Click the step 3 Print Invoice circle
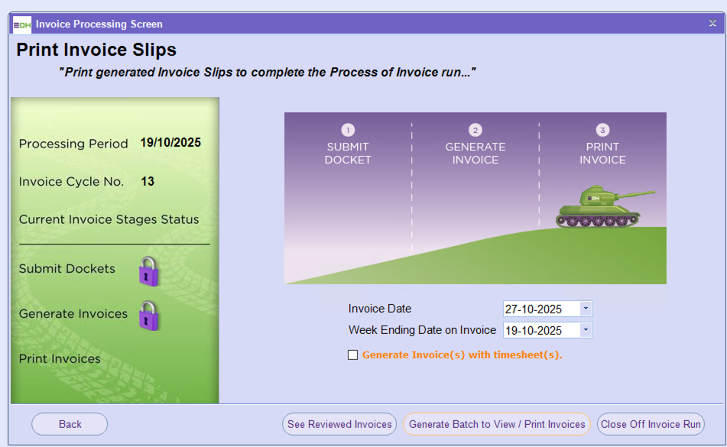This screenshot has height=447, width=727. [x=602, y=131]
